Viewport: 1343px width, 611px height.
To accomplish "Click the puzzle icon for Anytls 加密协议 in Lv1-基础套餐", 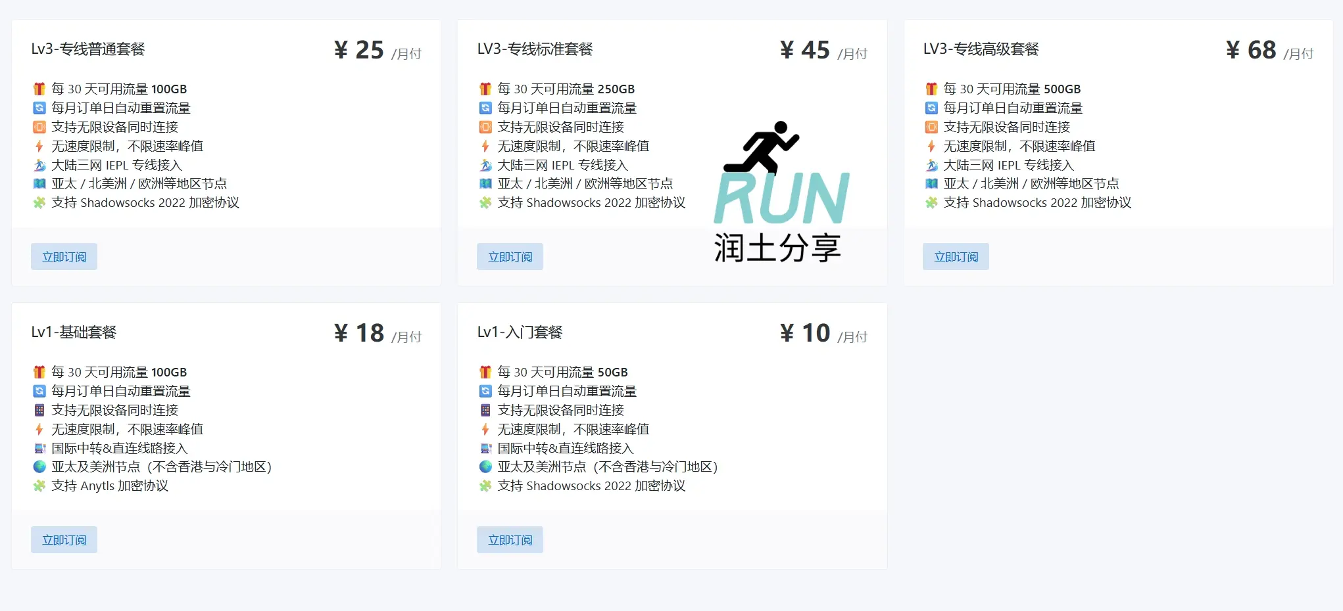I will click(39, 486).
